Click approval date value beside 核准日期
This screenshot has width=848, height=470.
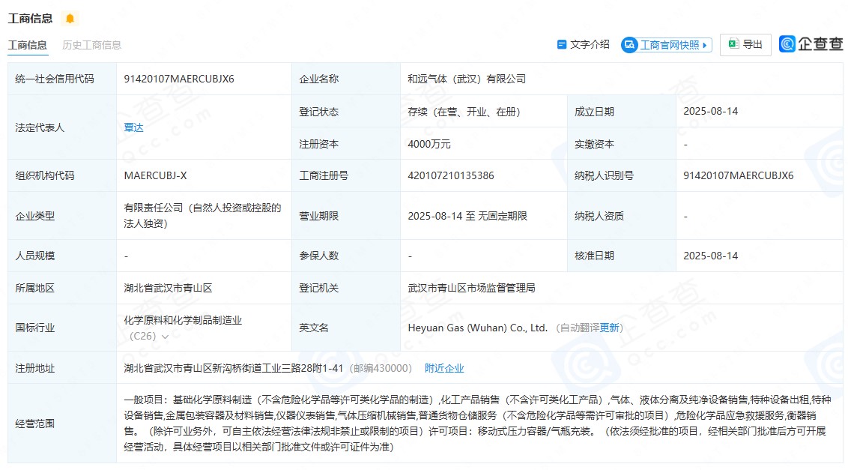coord(710,256)
